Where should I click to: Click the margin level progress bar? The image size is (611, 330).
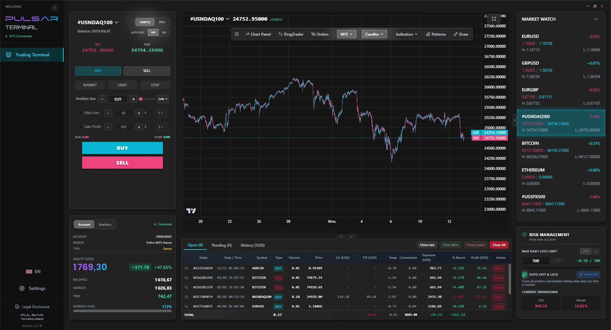click(x=123, y=311)
